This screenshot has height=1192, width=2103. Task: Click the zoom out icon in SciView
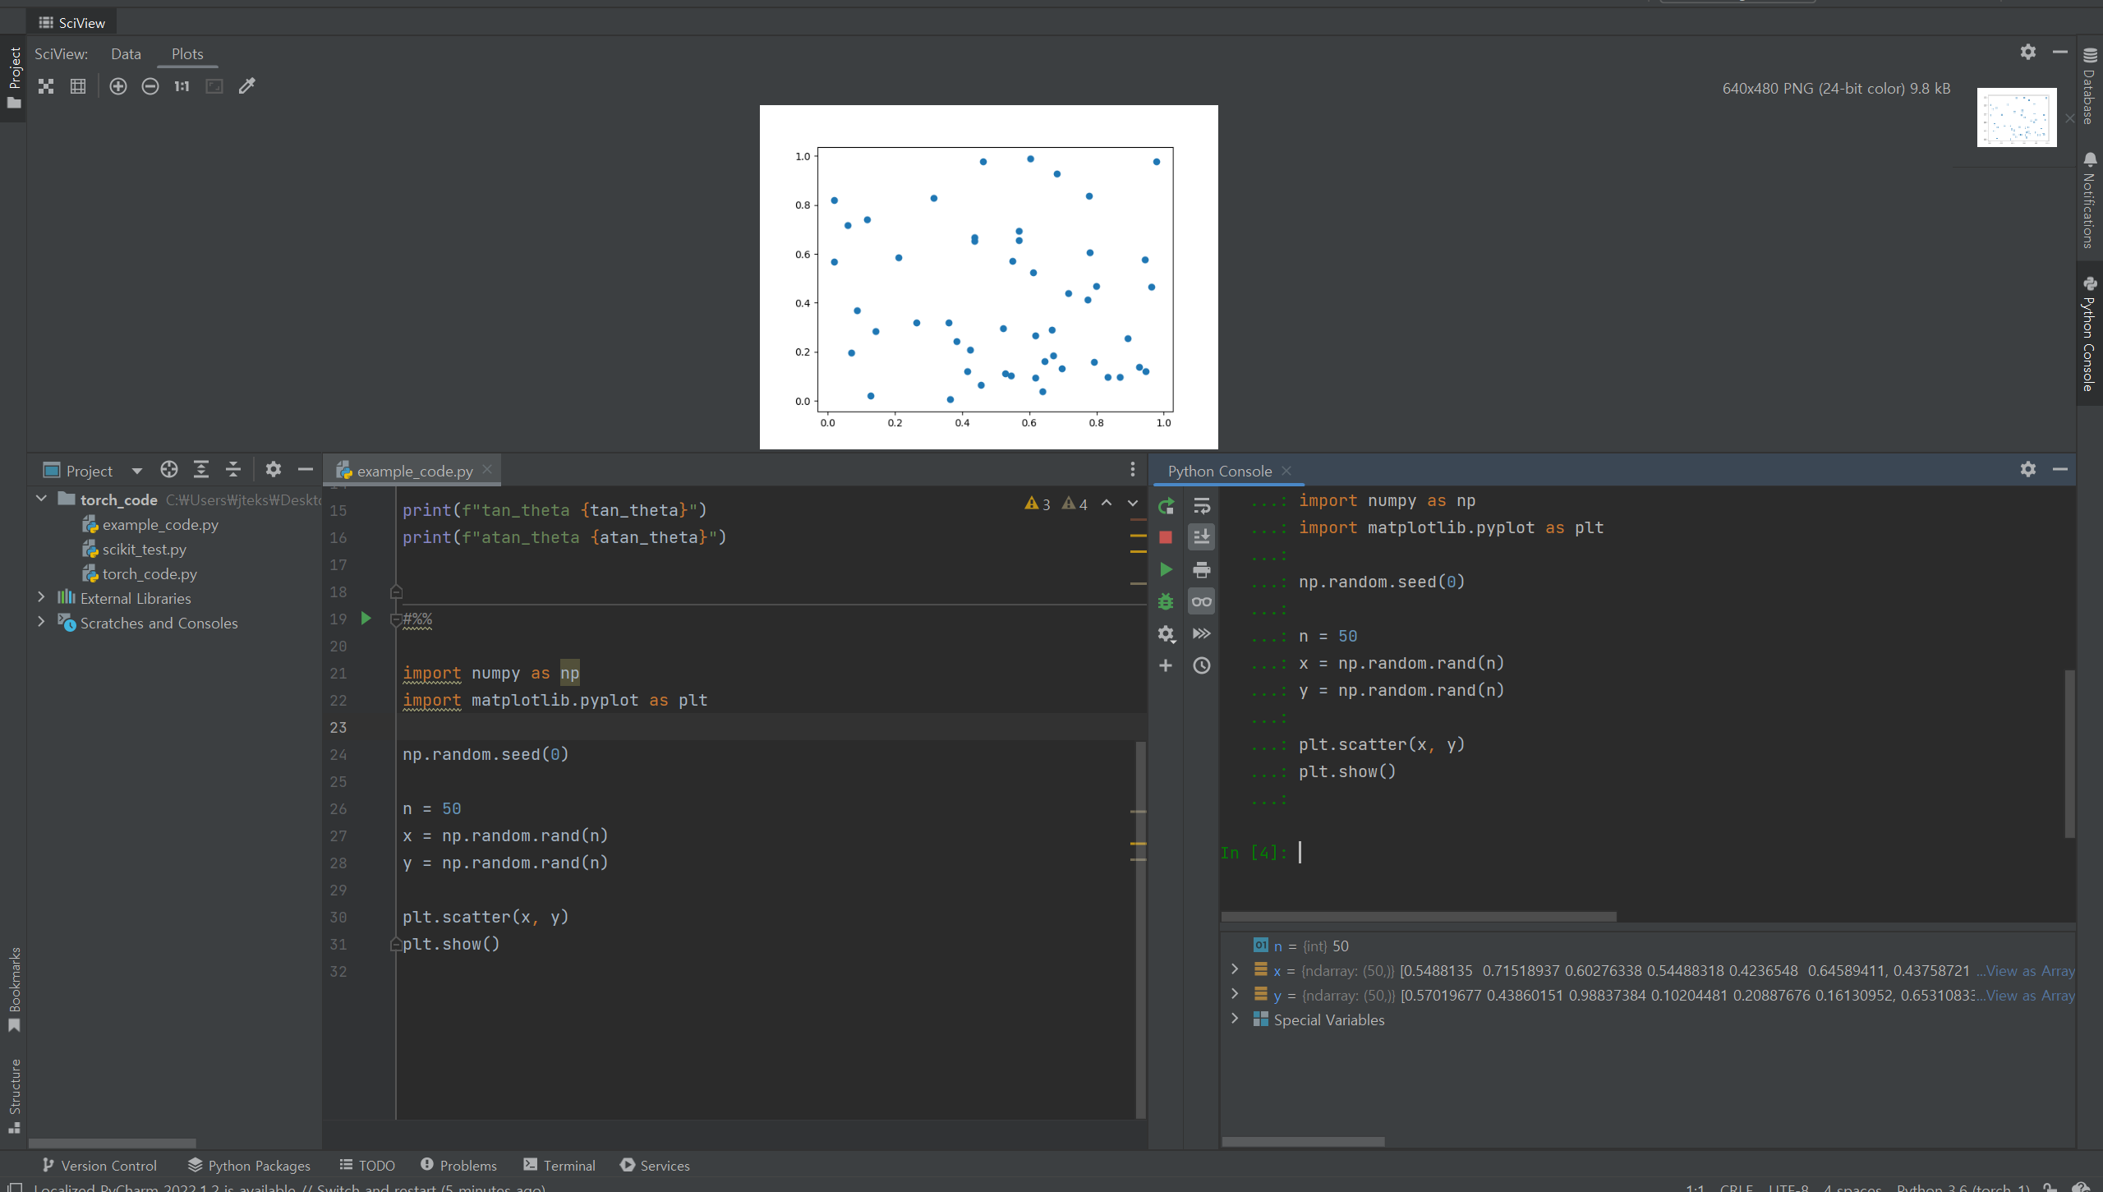150,86
